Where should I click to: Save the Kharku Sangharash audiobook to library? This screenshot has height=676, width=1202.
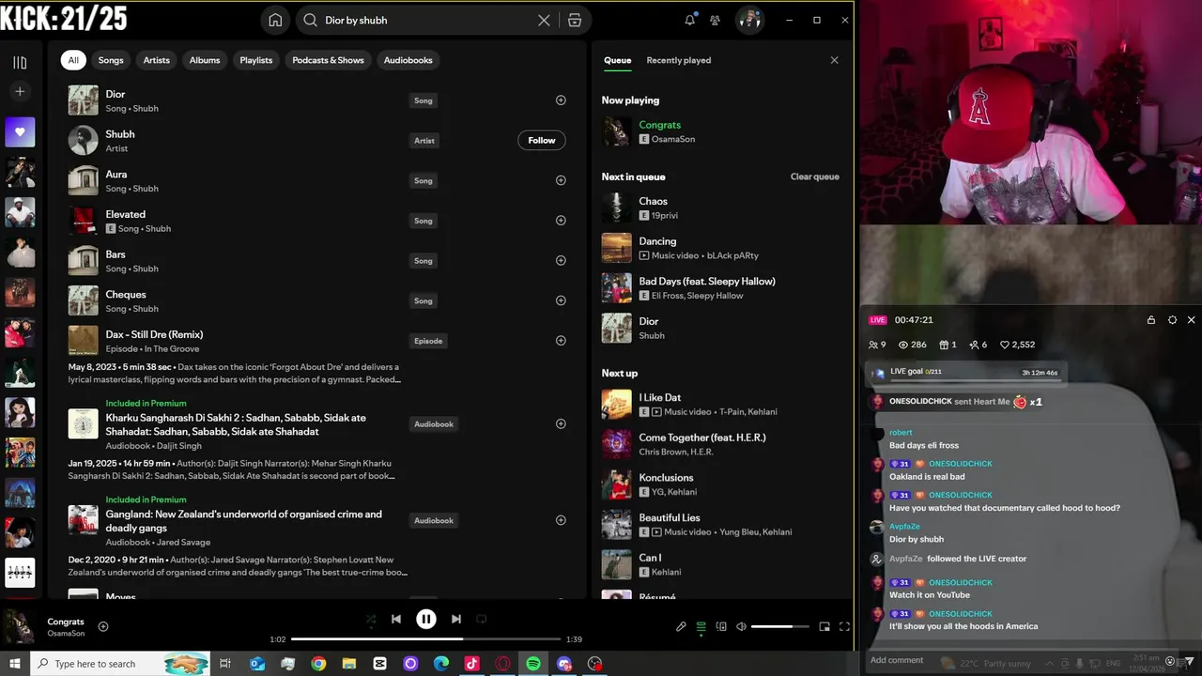(x=561, y=423)
